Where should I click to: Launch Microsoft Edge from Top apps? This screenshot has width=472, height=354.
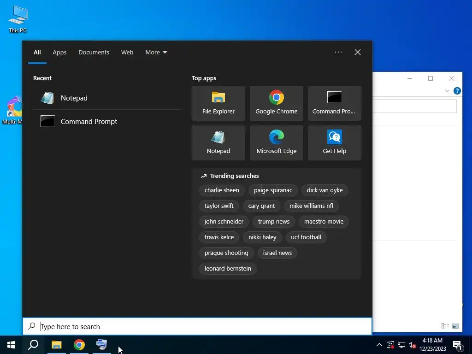click(x=277, y=143)
